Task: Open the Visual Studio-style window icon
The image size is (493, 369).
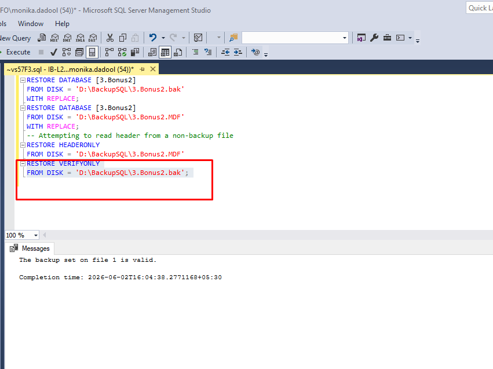Action: (361, 38)
